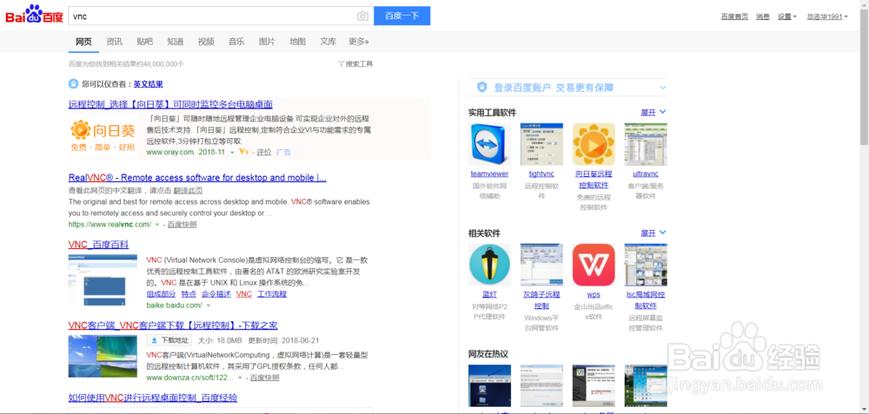The height and width of the screenshot is (414, 869).
Task: Click the filter icon of 搜索工具
Action: click(341, 64)
